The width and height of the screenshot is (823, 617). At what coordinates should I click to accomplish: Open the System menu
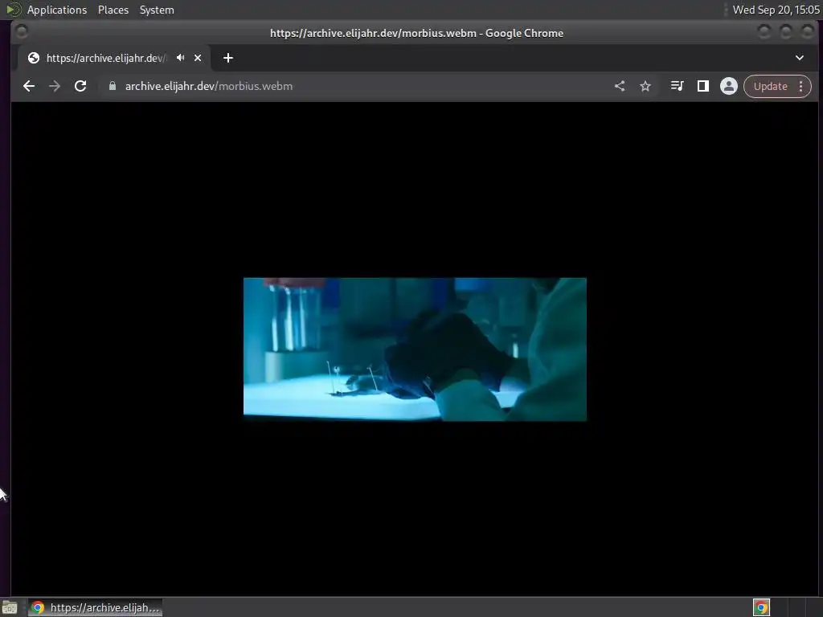157,10
